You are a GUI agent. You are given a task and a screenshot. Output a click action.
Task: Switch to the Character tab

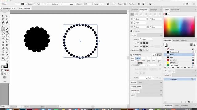134,10
